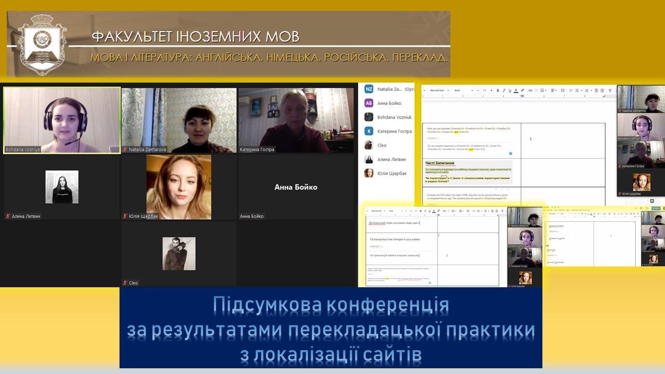
Task: Click muted mic icon on Cleo tile
Action: pos(125,283)
